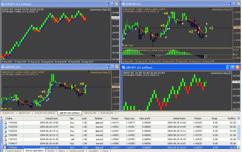The height and width of the screenshot is (152, 242).
Task: Click the chart tabs scroll-left arrow
Action: 235,113
